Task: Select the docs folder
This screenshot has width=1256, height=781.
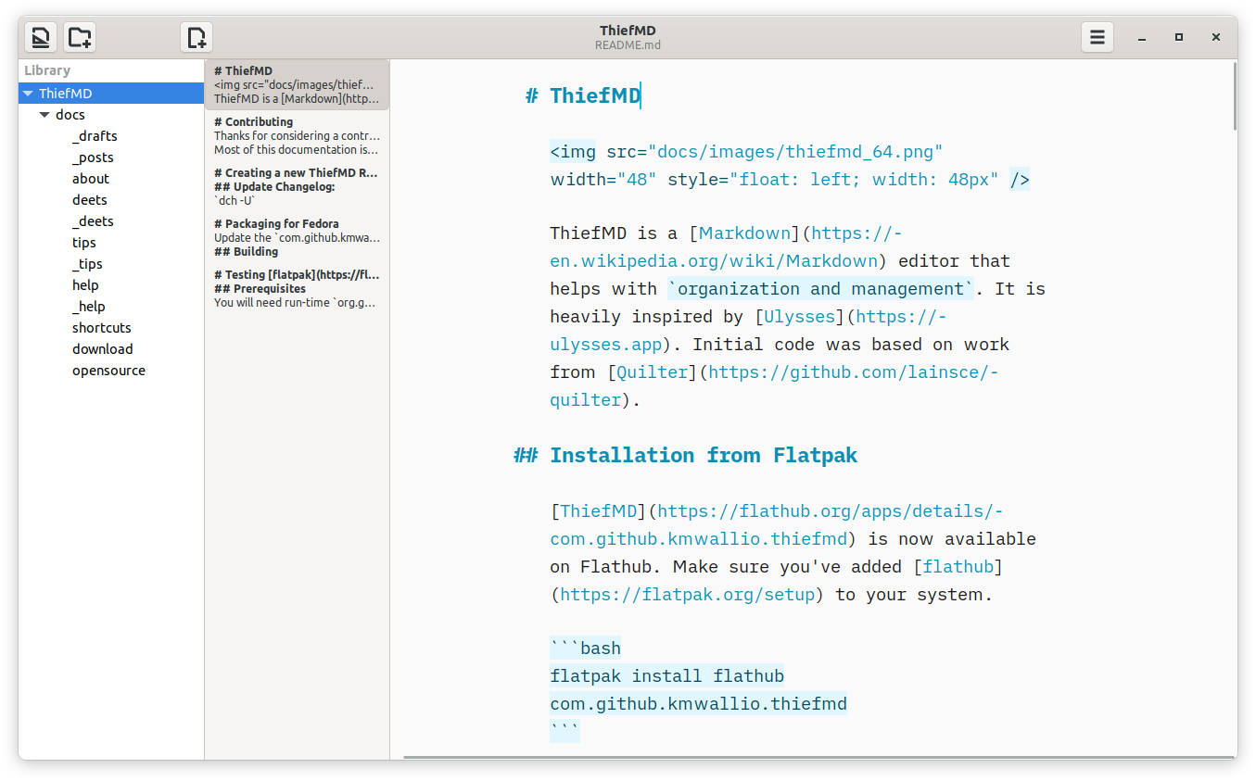Action: tap(70, 115)
